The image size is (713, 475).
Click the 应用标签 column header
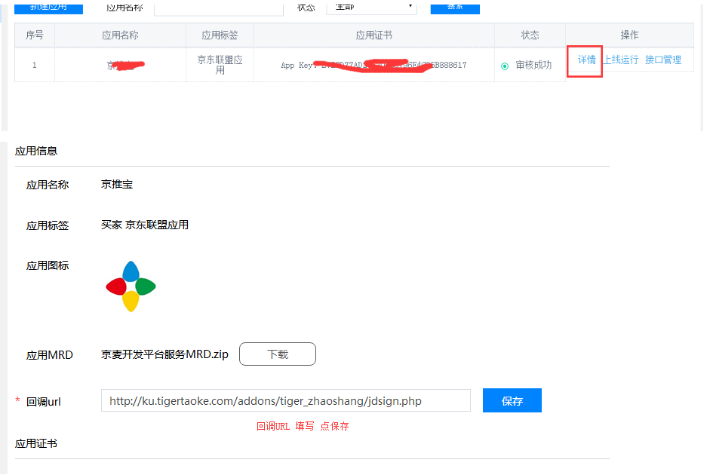tap(220, 35)
